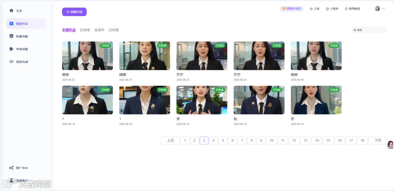This screenshot has height=191, width=394.
Task: Open the 晴晴 video thumbnail
Action: (x=144, y=56)
